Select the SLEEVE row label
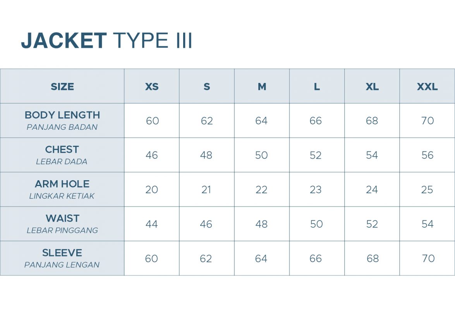Viewport: 455px width, 310px height. (62, 253)
